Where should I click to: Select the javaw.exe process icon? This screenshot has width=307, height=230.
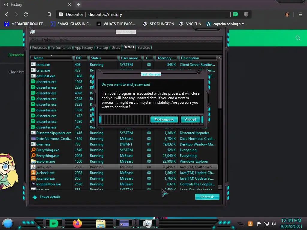pyautogui.click(x=33, y=167)
